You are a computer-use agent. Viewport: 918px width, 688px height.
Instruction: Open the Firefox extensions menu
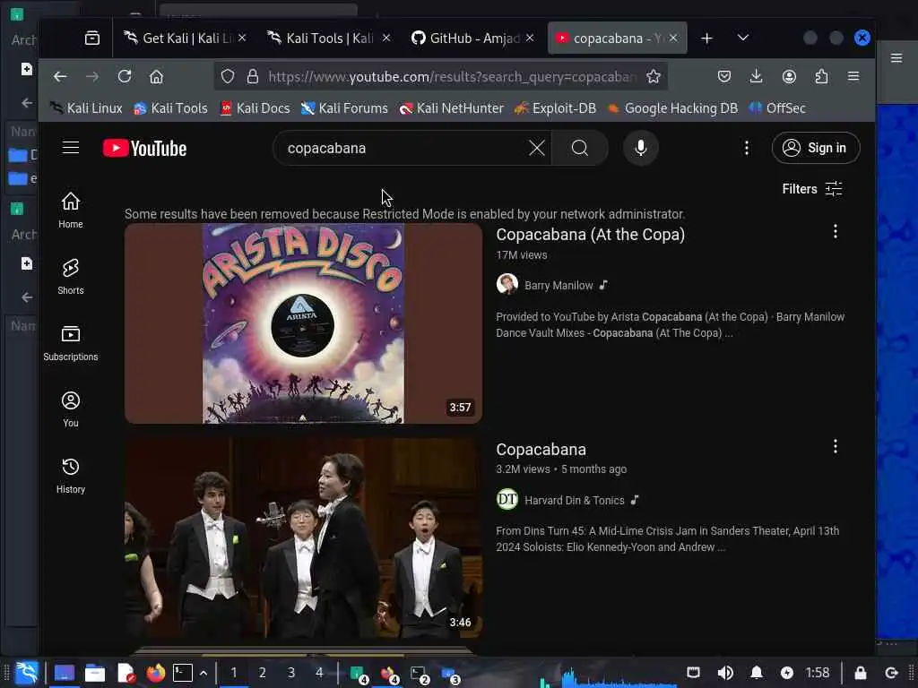821,77
